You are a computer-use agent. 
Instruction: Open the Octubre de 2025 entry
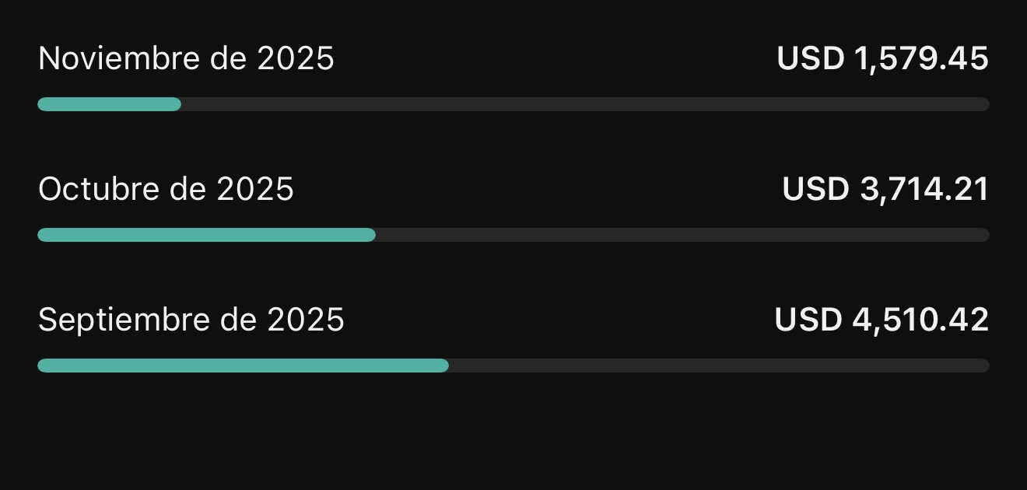coord(166,190)
